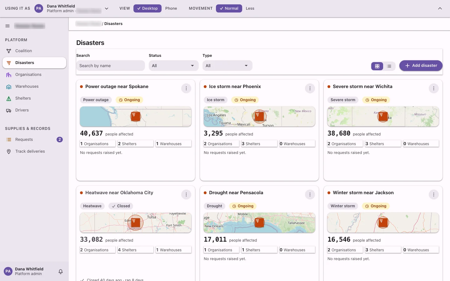This screenshot has height=281, width=450.
Task: Open the Drivers sidebar link
Action: 34,110
